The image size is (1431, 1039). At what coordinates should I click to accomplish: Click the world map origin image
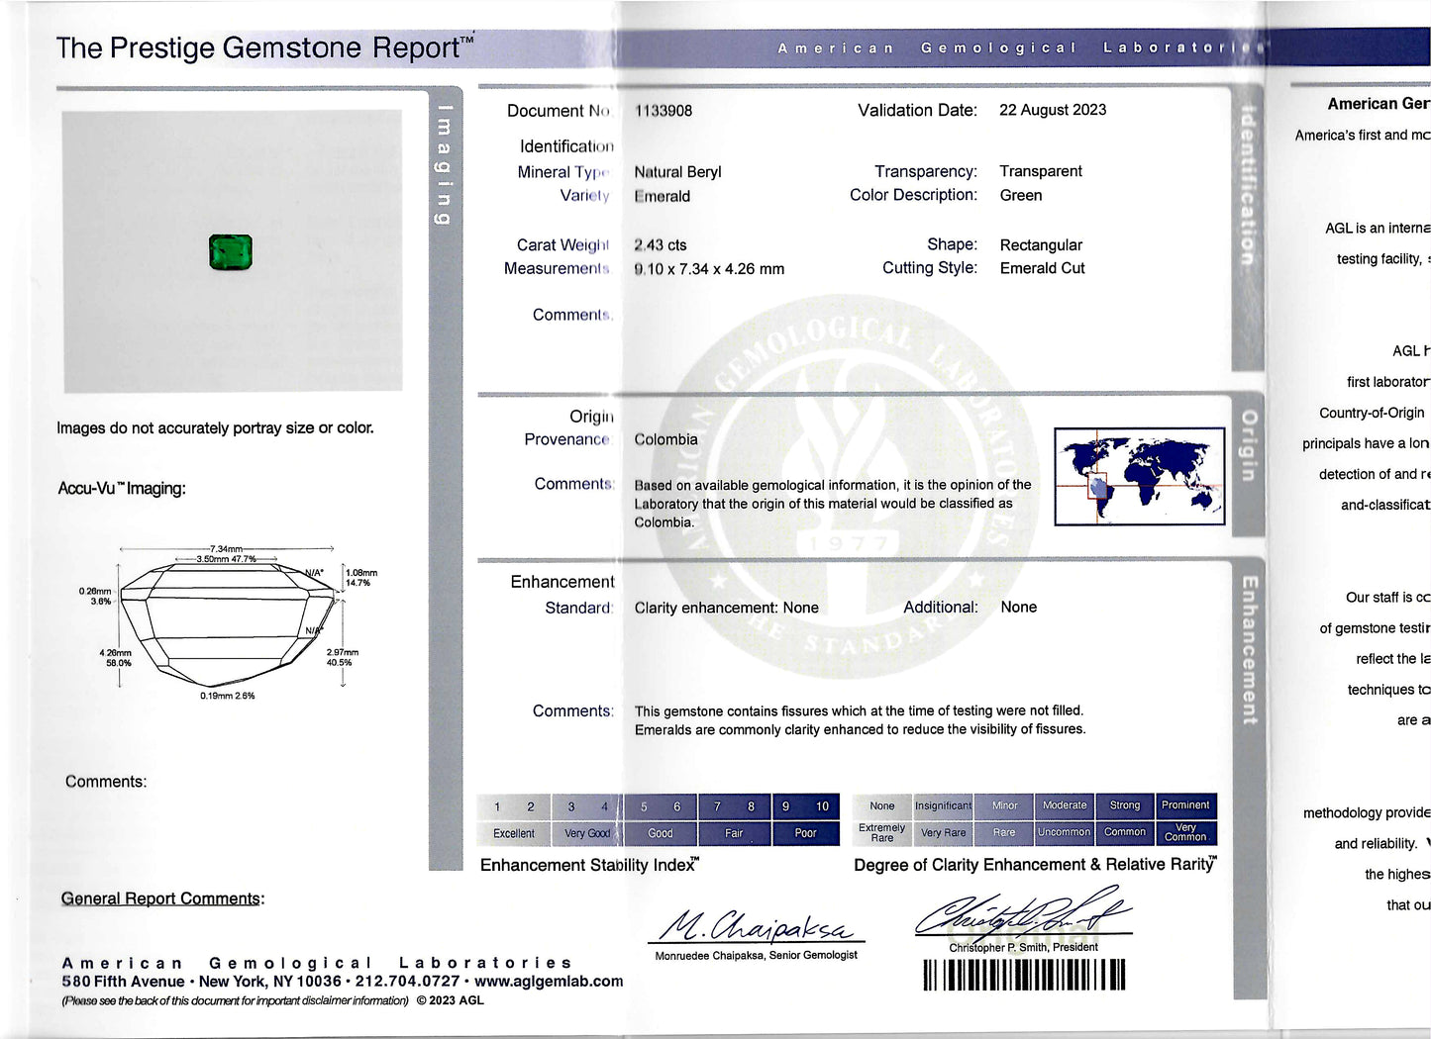pos(1139,476)
